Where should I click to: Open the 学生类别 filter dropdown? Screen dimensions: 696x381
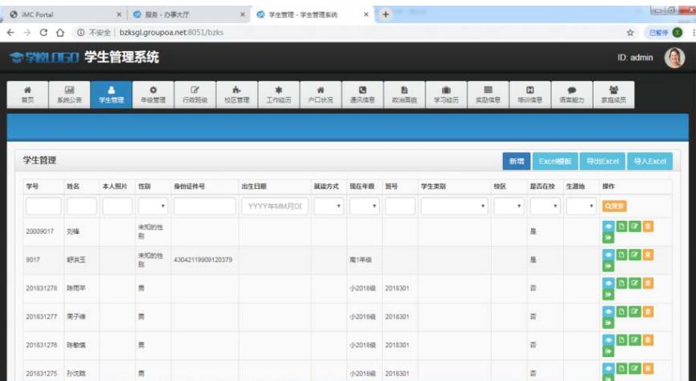coord(454,207)
